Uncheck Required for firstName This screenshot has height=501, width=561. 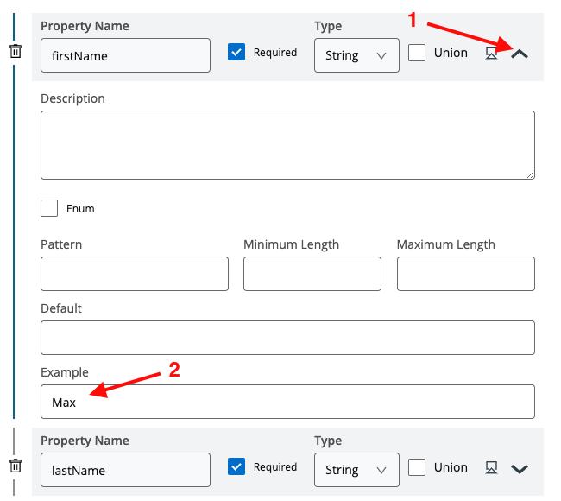tap(236, 53)
